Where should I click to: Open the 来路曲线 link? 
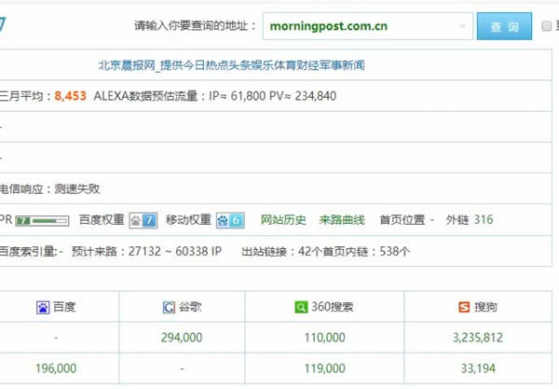click(x=342, y=220)
